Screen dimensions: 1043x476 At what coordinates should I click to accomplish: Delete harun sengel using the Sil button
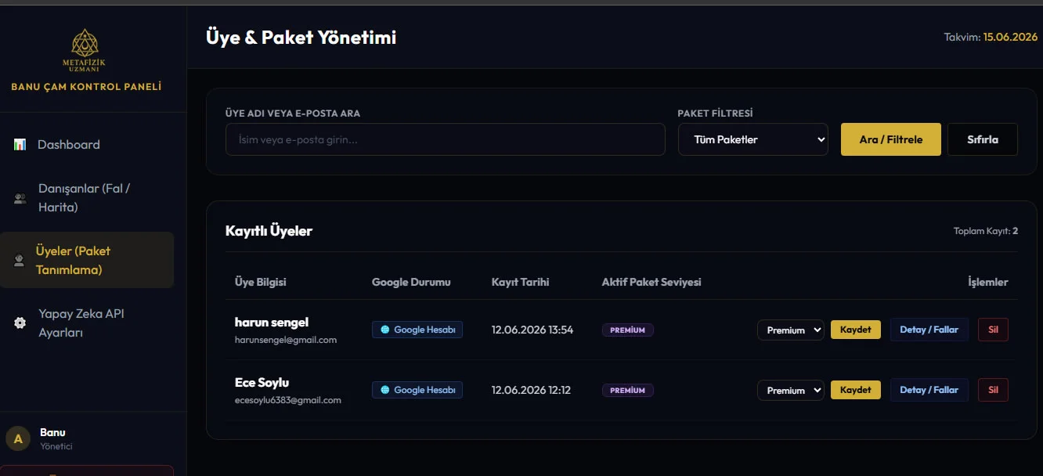993,330
